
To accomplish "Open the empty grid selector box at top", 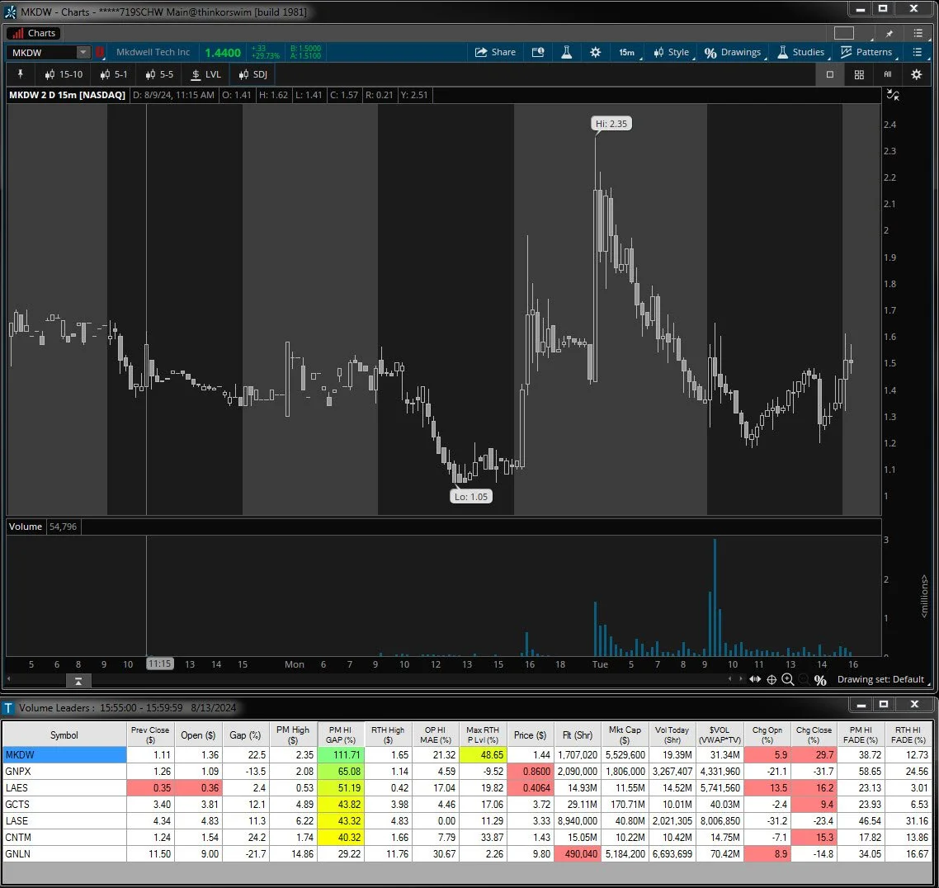I will tap(844, 33).
